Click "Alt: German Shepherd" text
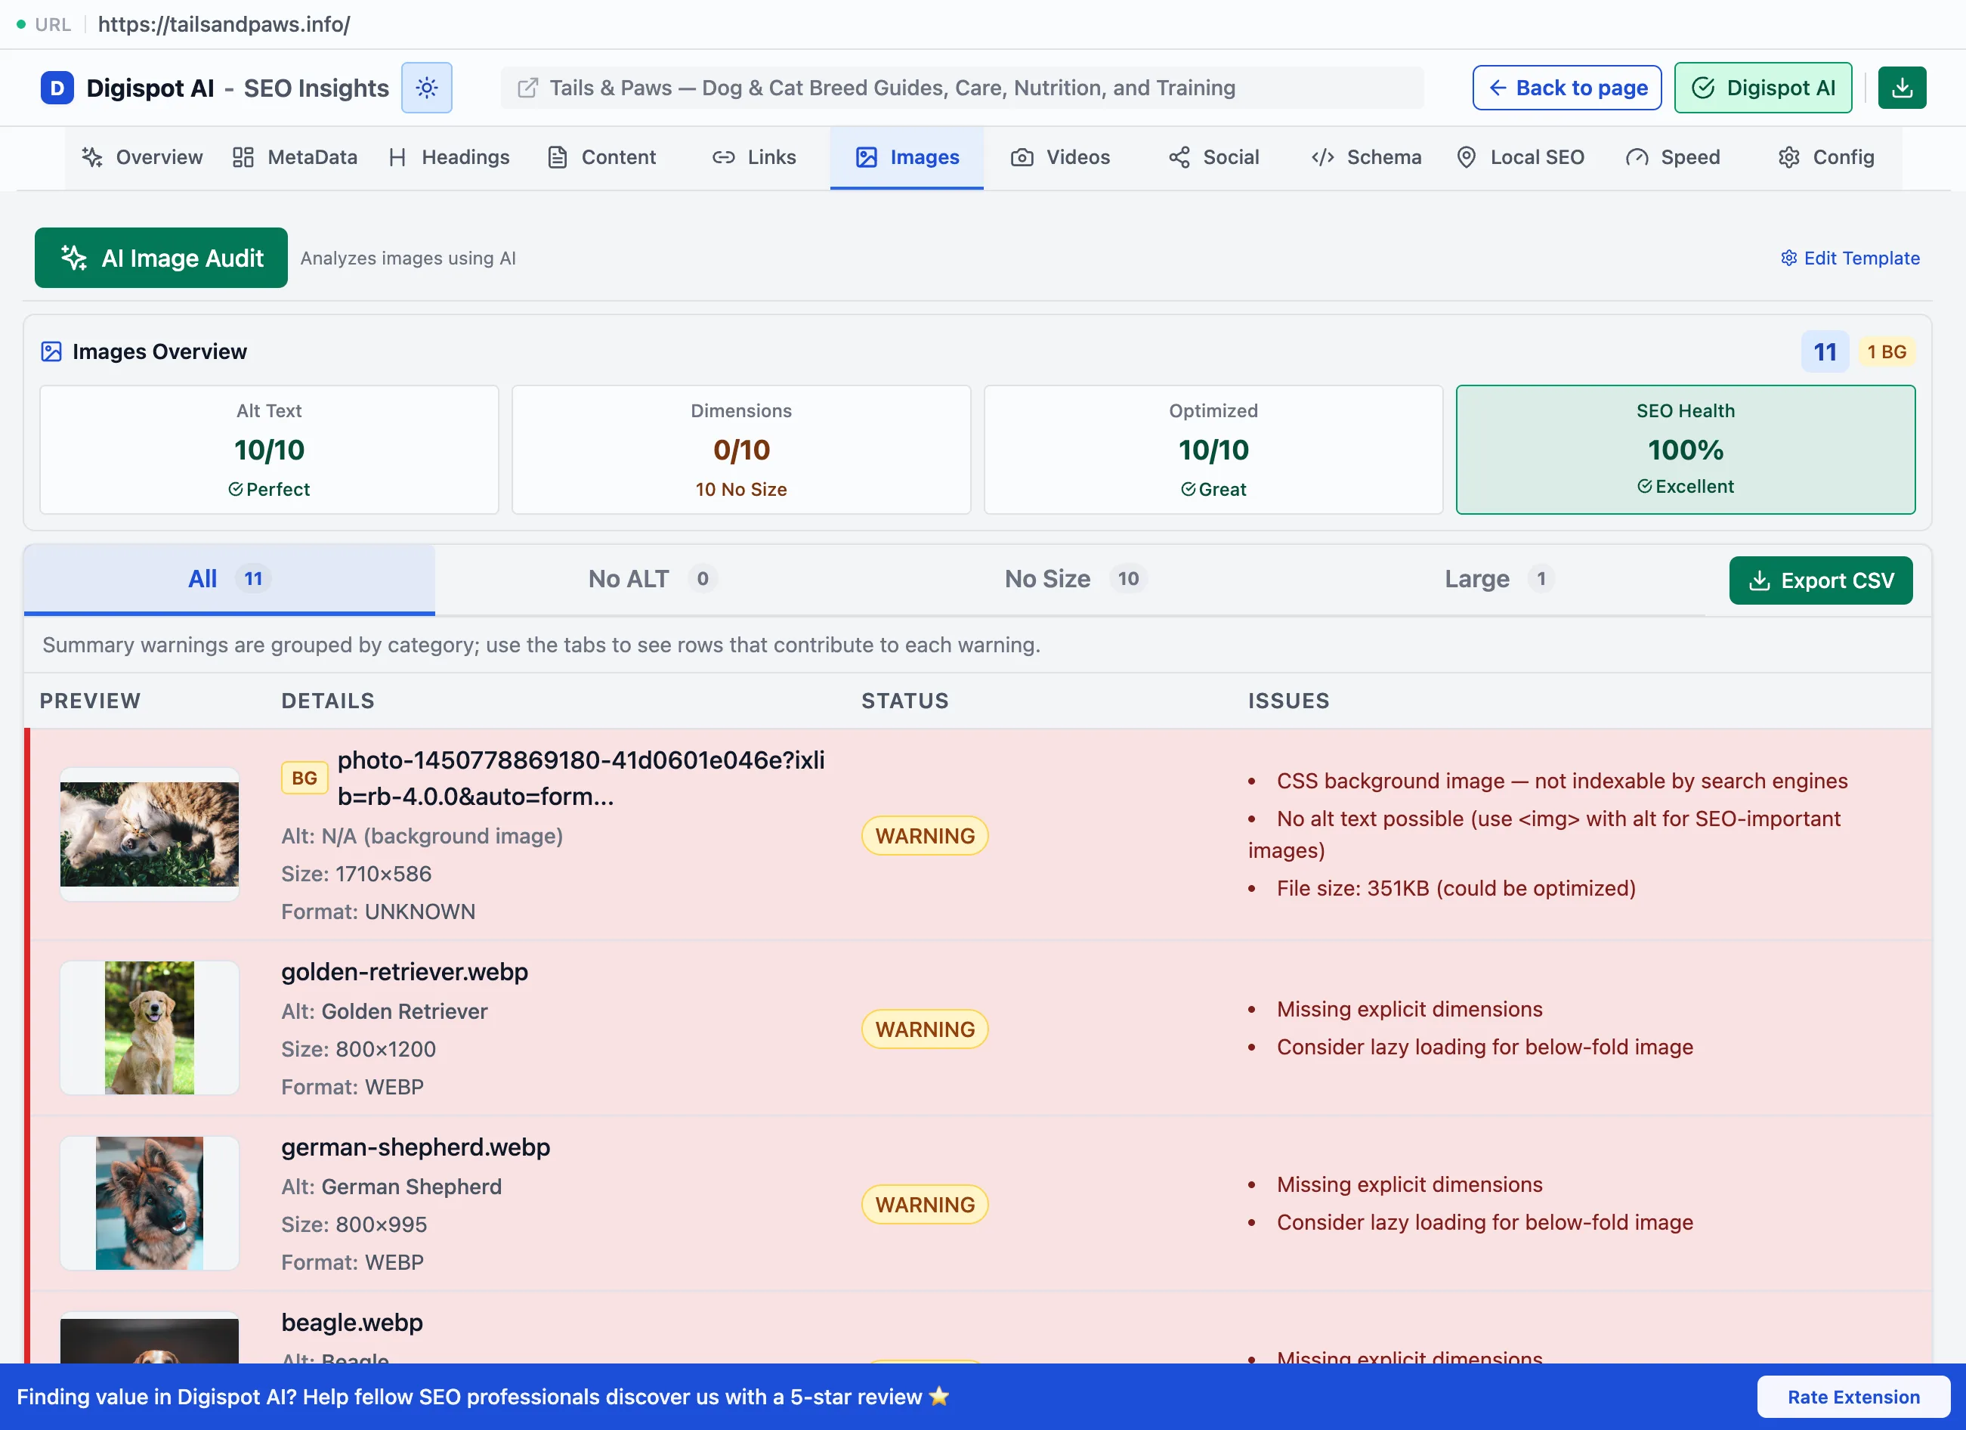 391,1187
